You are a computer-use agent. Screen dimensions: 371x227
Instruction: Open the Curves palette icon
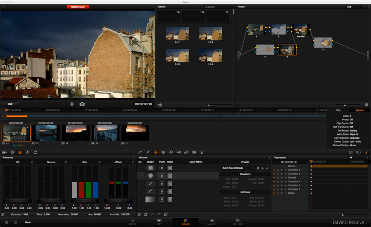click(x=140, y=152)
